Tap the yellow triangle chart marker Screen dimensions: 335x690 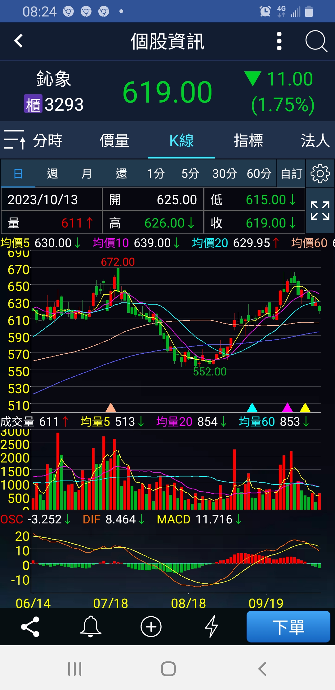point(305,407)
